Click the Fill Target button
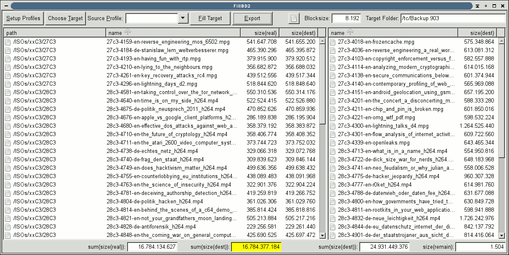Viewport: 509px width, 255px height. point(210,18)
